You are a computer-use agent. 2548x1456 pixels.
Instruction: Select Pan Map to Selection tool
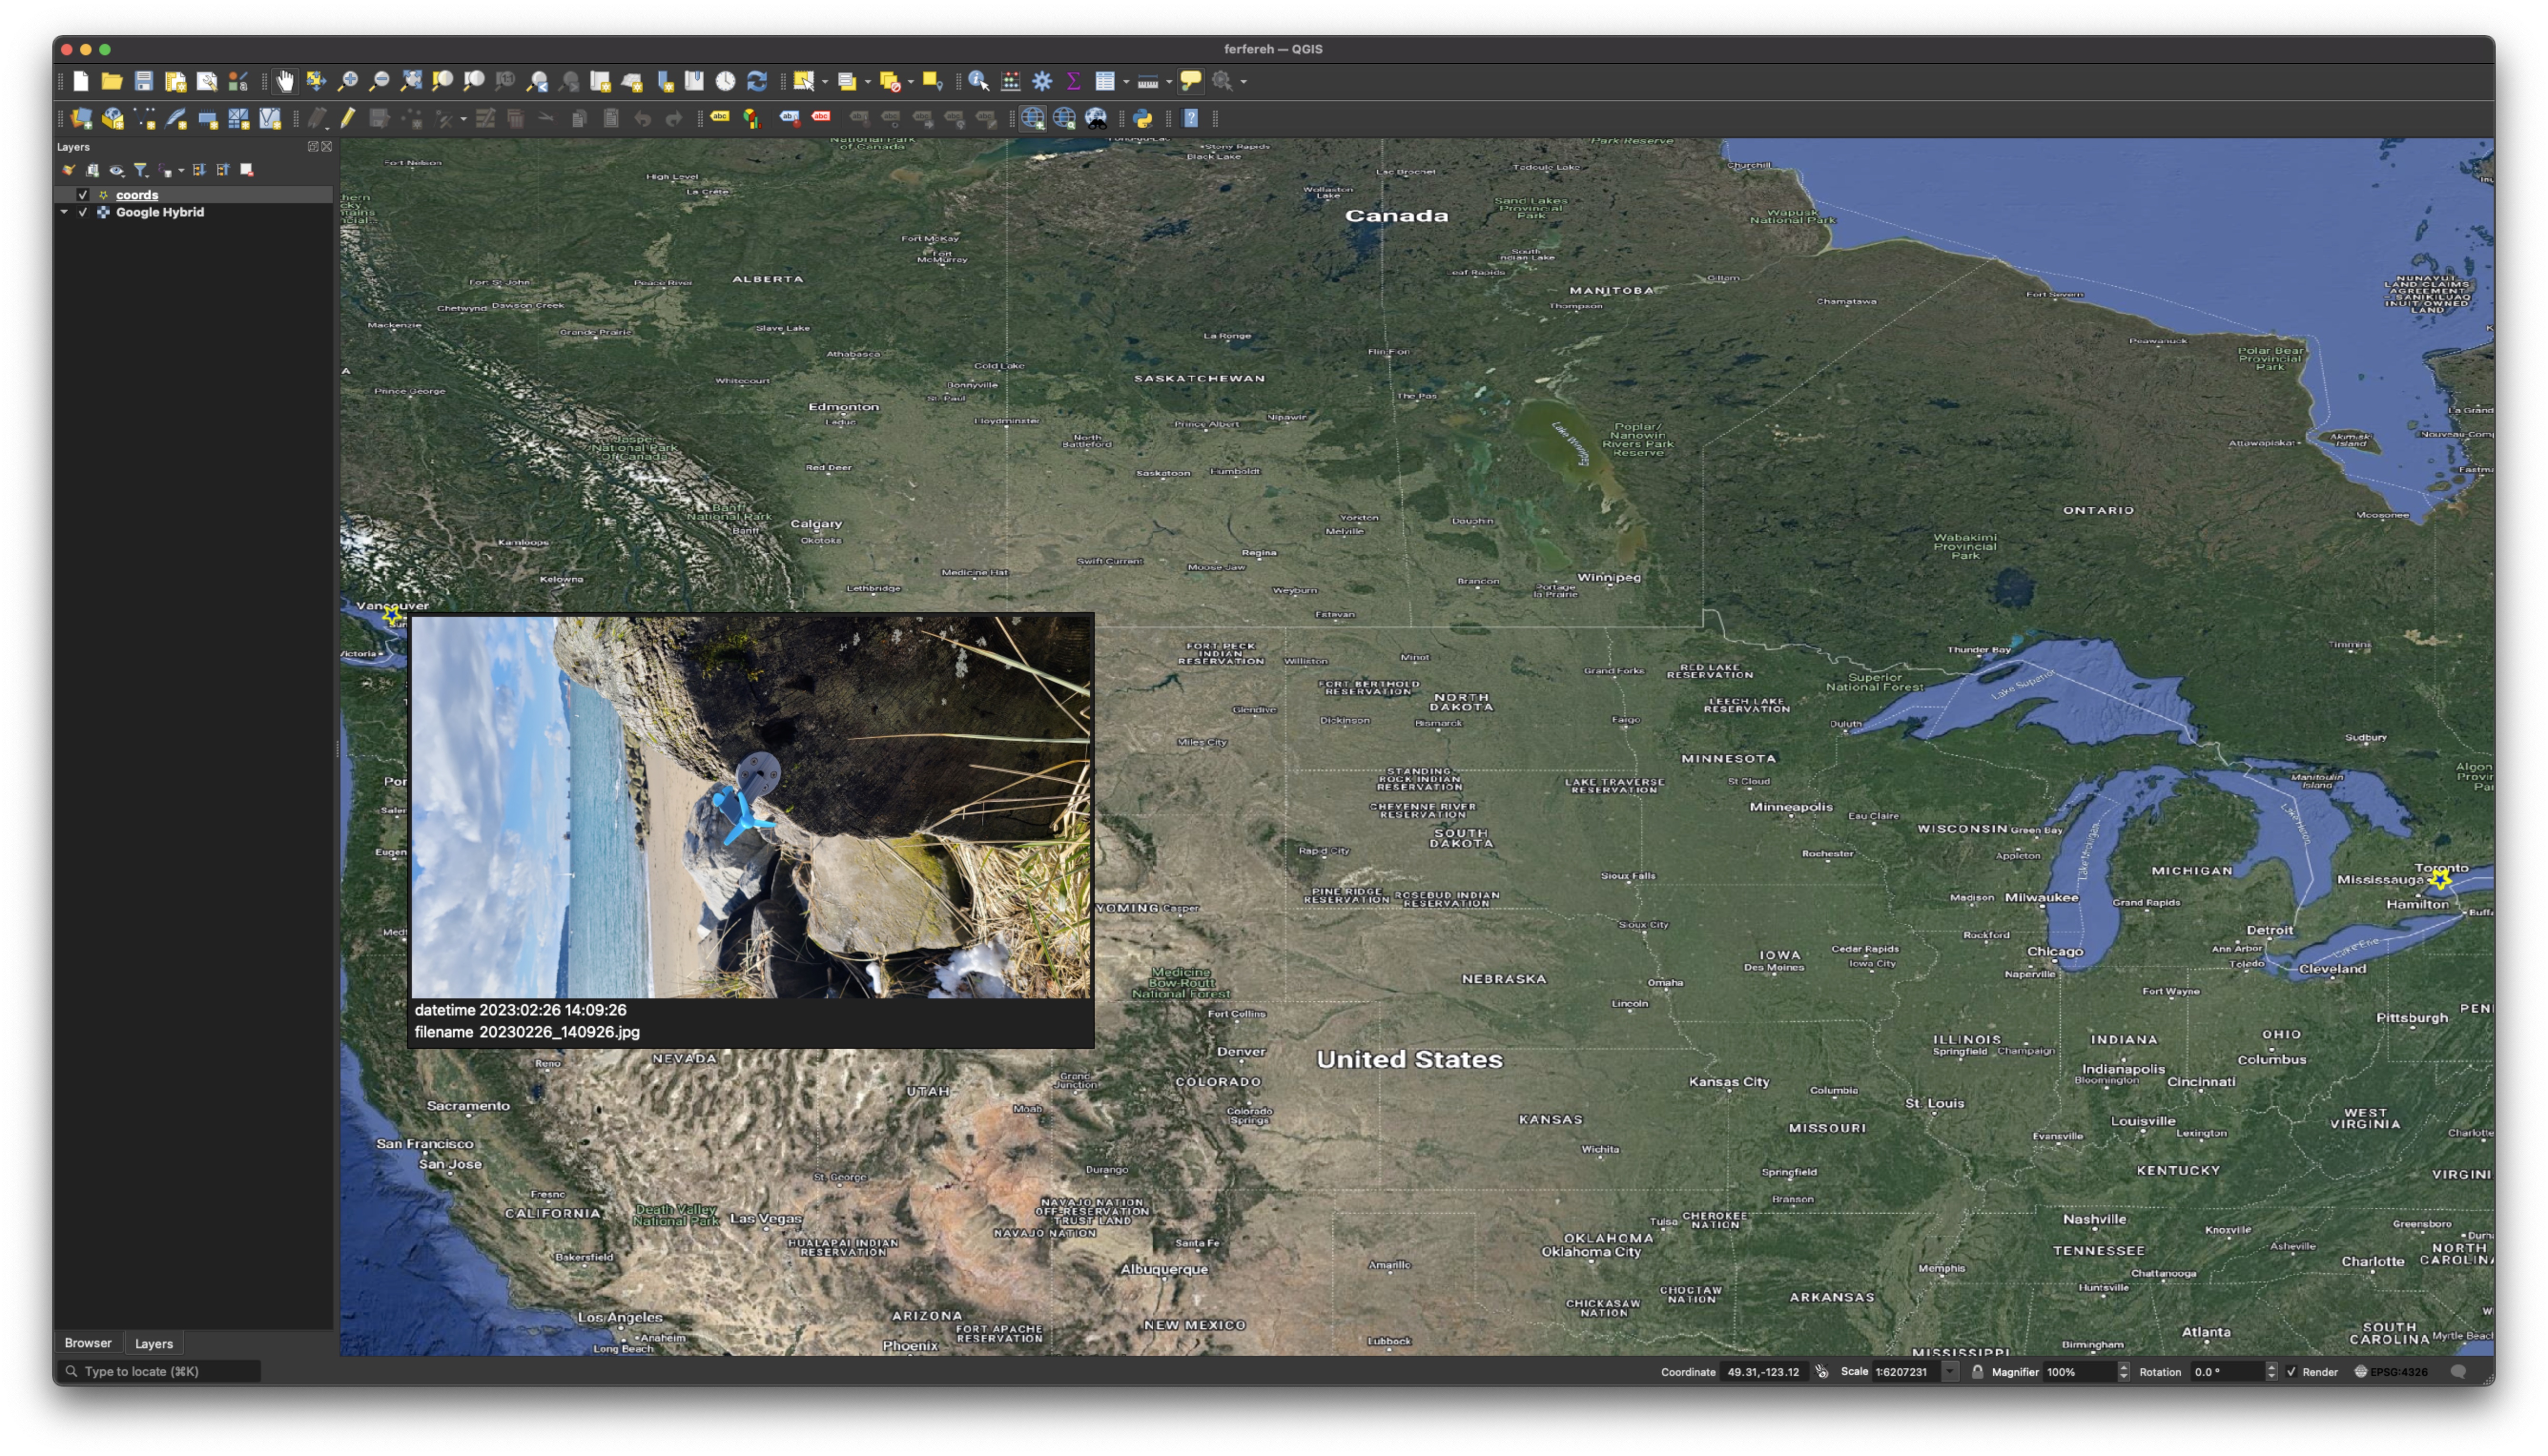tap(316, 82)
